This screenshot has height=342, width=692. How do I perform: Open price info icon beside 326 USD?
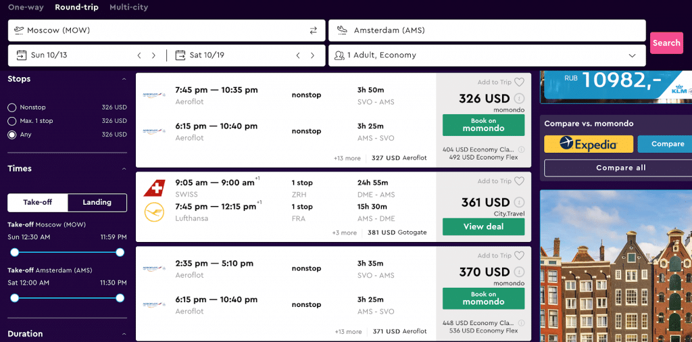[520, 99]
